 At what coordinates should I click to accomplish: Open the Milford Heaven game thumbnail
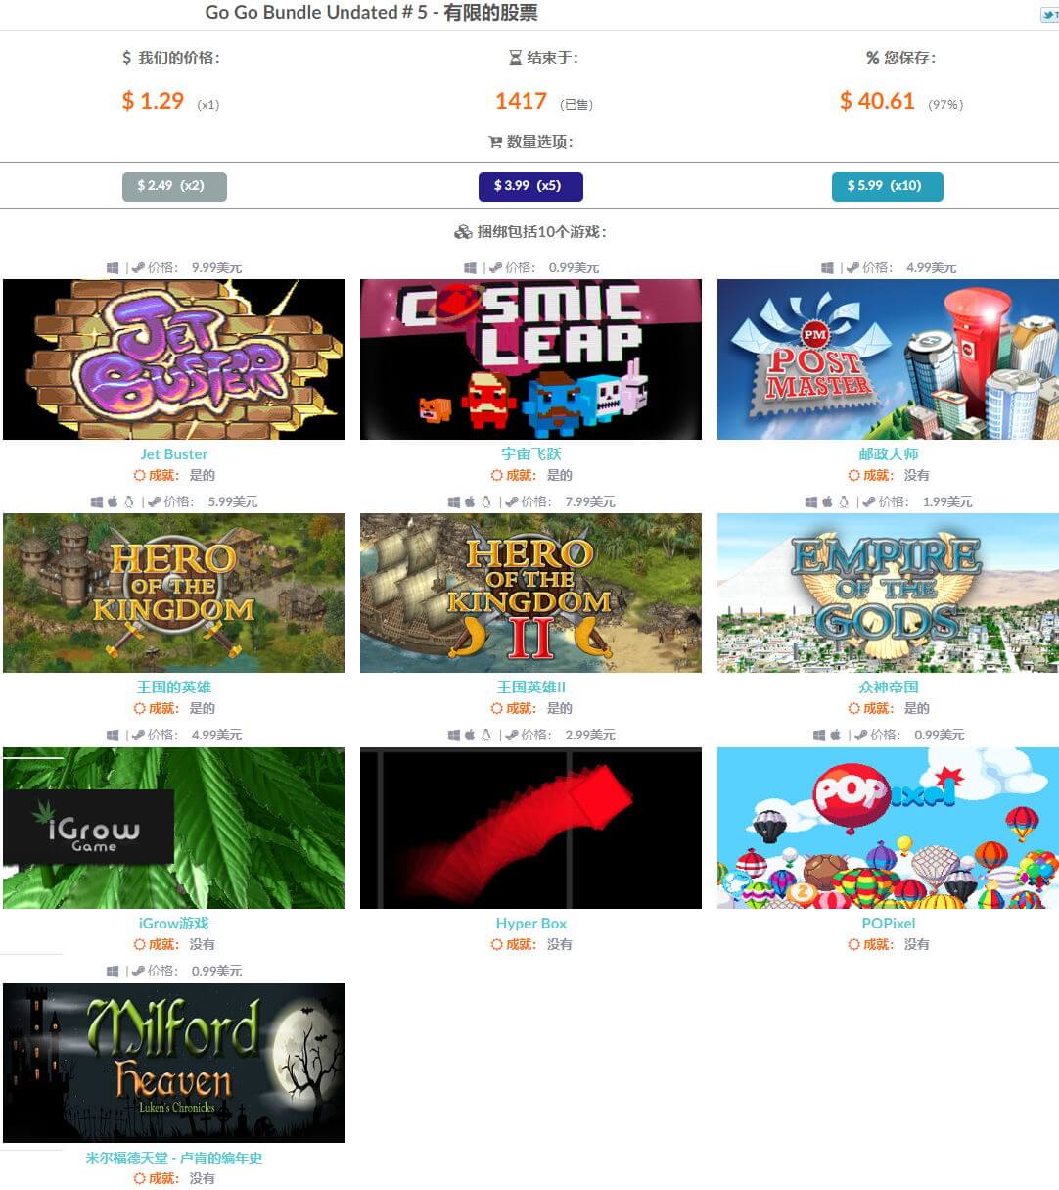click(x=173, y=1063)
